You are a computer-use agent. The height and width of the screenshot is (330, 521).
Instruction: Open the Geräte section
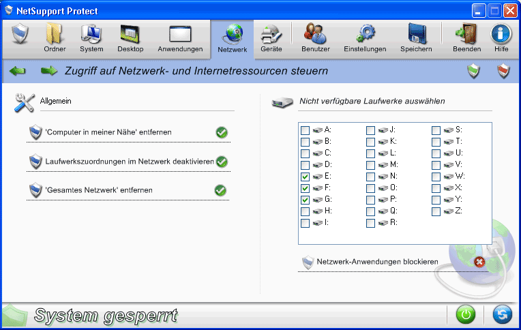pos(271,37)
